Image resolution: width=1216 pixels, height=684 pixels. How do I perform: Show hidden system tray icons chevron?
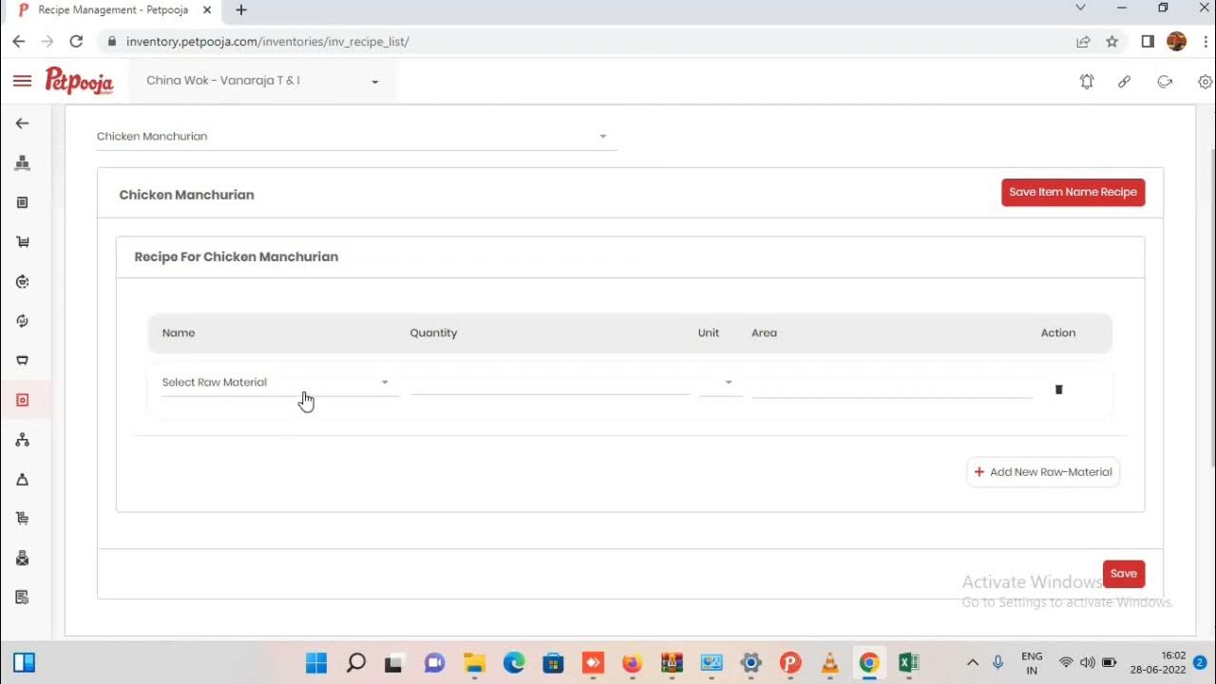972,663
